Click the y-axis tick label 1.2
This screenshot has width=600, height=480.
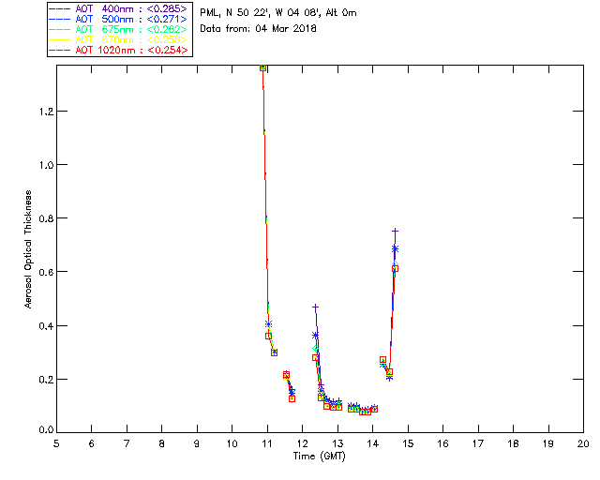[x=46, y=112]
